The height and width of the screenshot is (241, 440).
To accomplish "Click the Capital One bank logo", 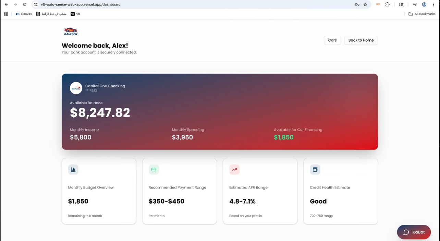I will coord(76,88).
